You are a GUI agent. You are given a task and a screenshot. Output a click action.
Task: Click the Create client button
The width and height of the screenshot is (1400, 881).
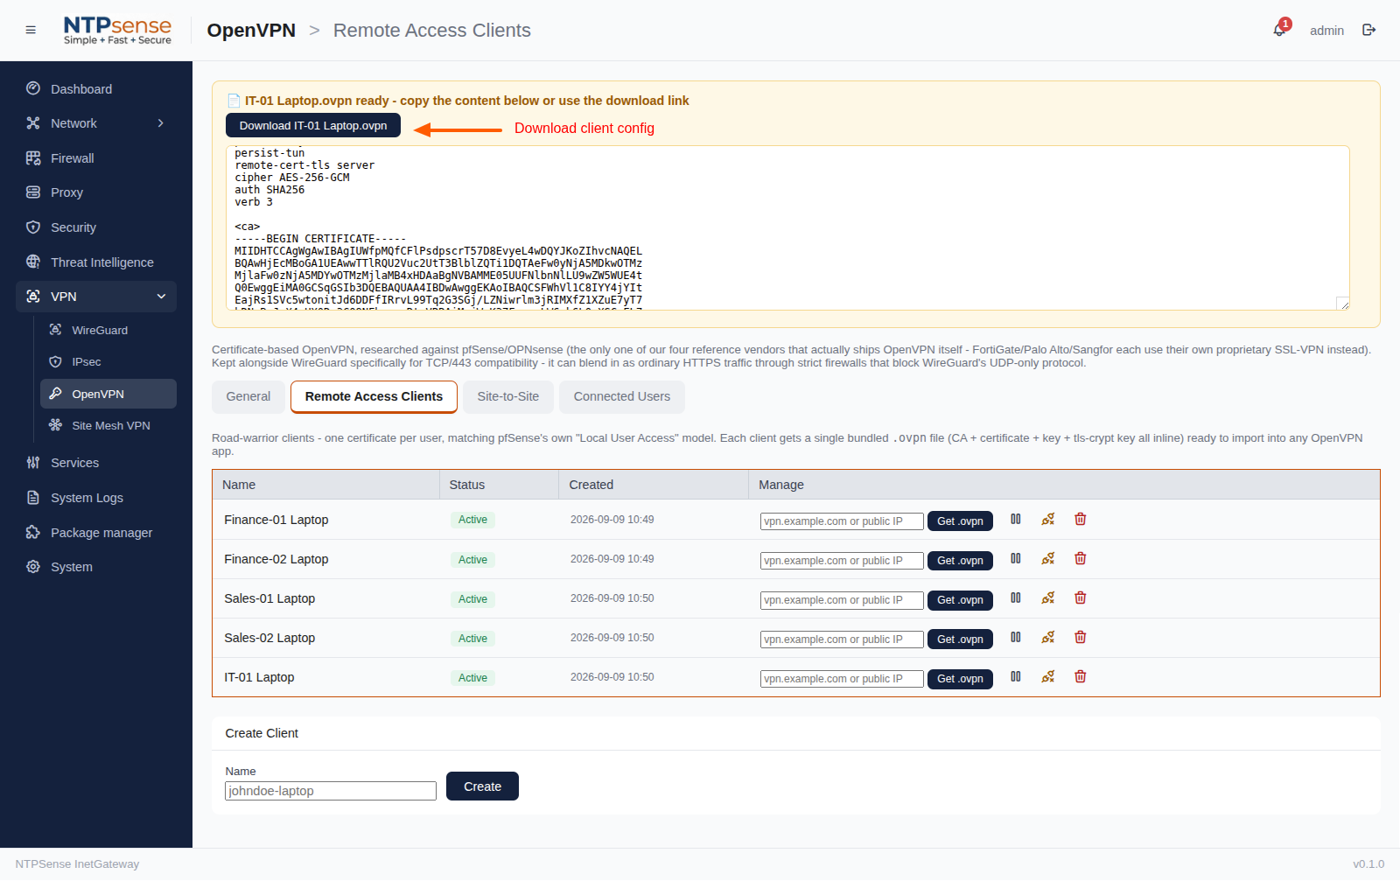[482, 786]
